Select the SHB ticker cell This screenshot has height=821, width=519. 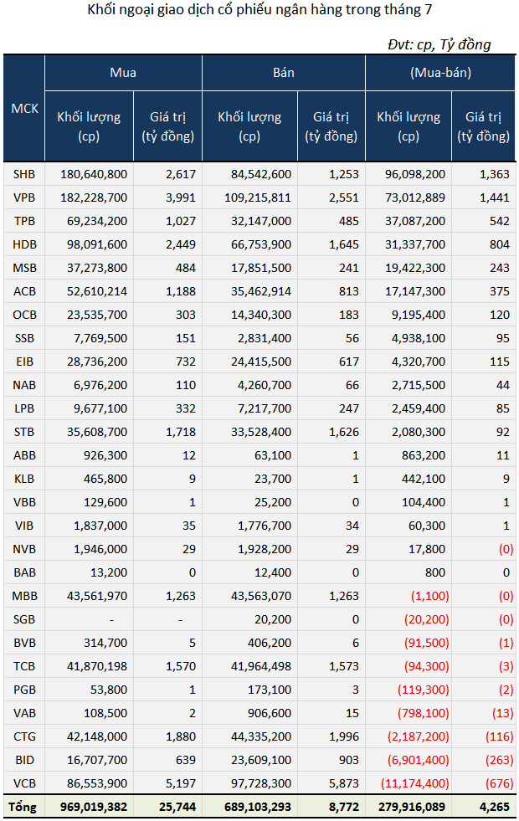pos(24,174)
